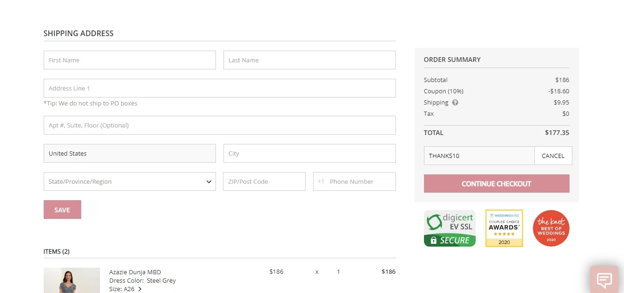Click the Continue Checkout button
Image resolution: width=624 pixels, height=293 pixels.
[496, 184]
